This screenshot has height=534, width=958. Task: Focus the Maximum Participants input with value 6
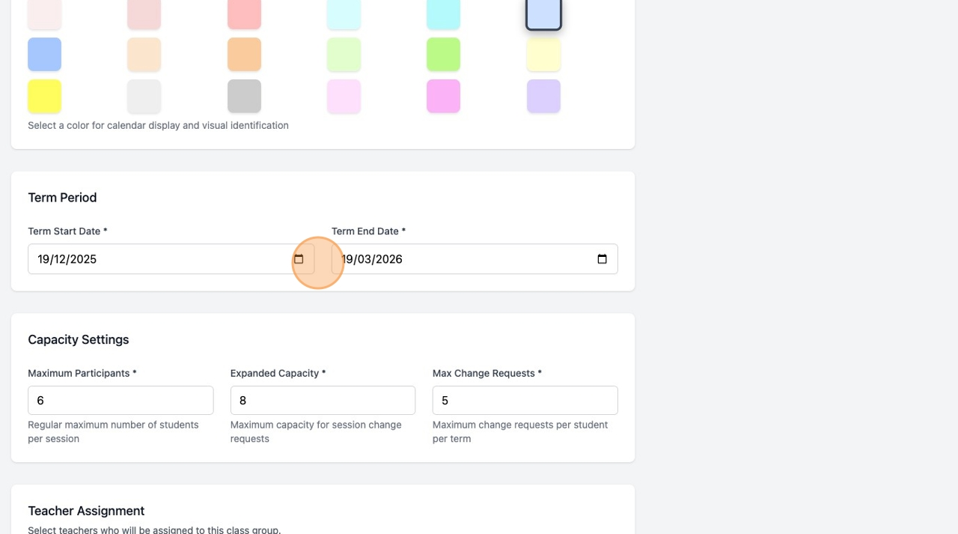coord(120,401)
